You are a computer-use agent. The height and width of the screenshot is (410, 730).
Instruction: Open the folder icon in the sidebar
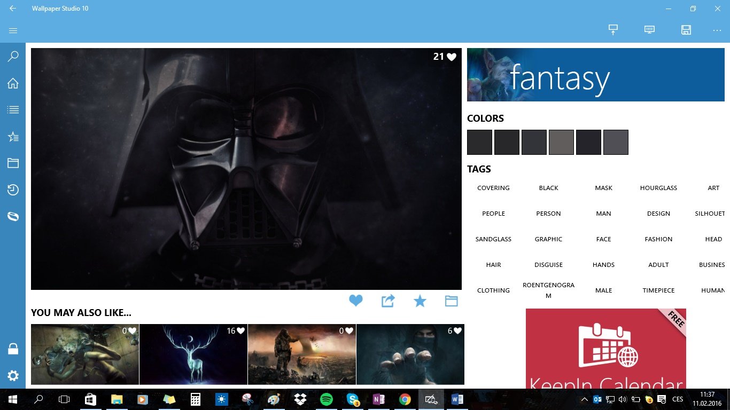(13, 163)
